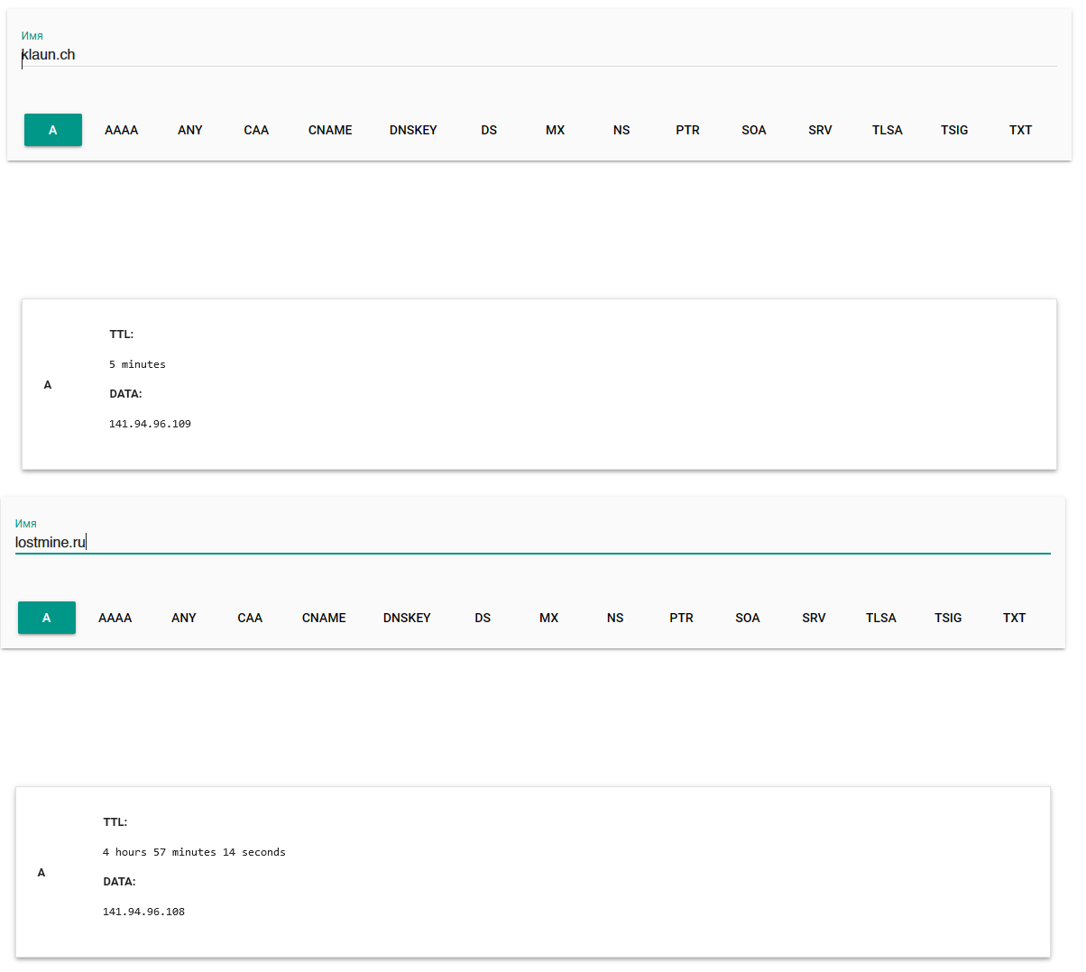The width and height of the screenshot is (1086, 972).
Task: Select DS record type for lostmine.ru
Action: tap(483, 618)
